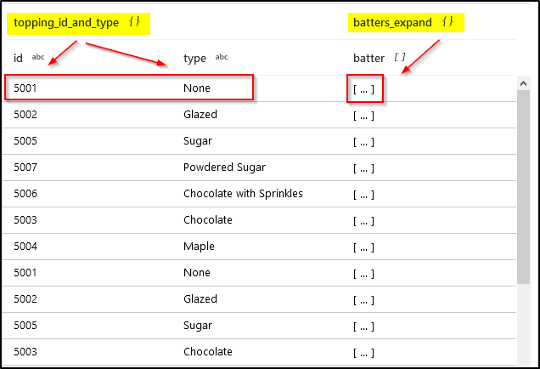Click the batter column header
The image size is (540, 369).
coord(368,58)
